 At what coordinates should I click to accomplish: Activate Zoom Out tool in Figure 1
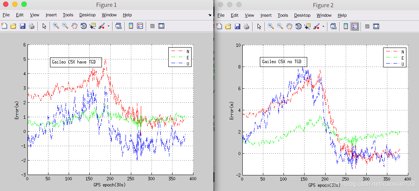click(x=65, y=26)
